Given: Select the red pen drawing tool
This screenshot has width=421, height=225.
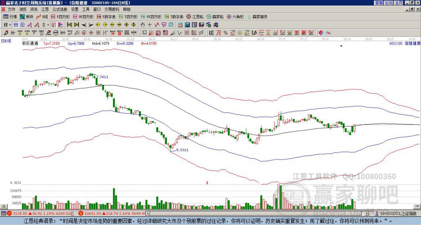Looking at the screenshot, I should coord(6,33).
